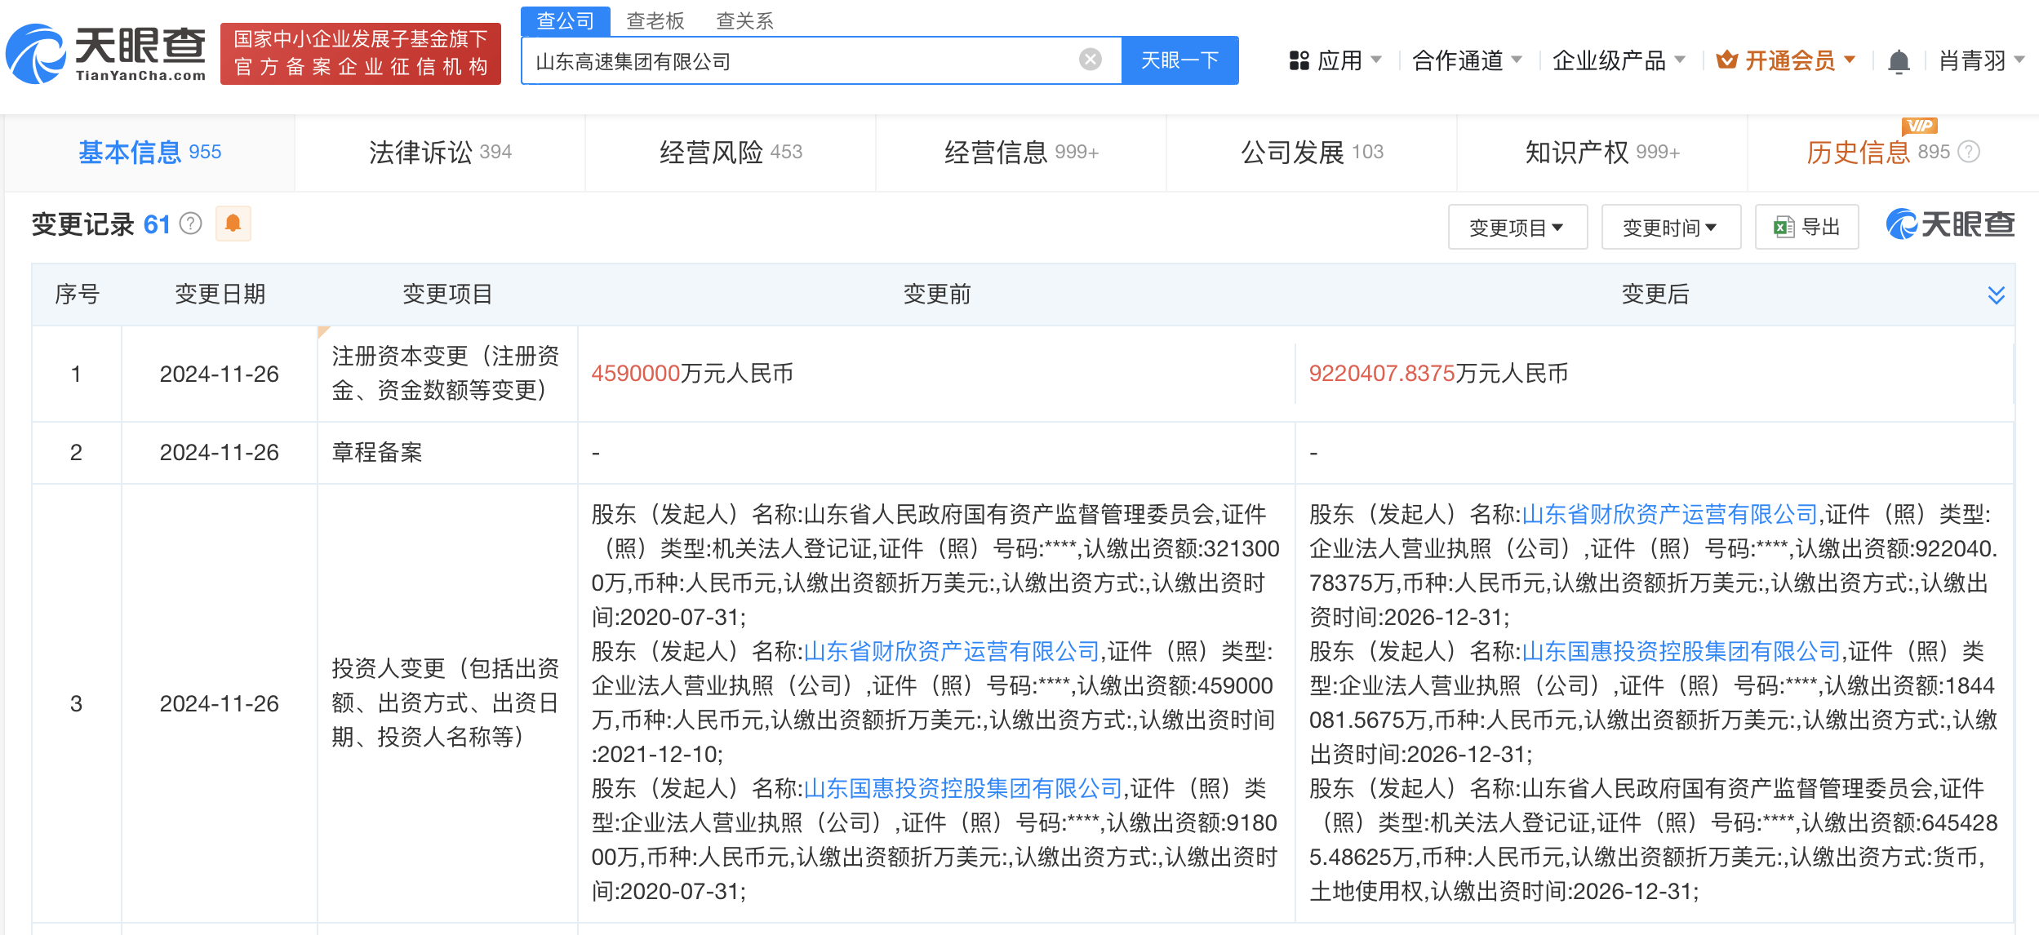The width and height of the screenshot is (2039, 935).
Task: Switch to 查老板 search tab
Action: click(x=655, y=20)
